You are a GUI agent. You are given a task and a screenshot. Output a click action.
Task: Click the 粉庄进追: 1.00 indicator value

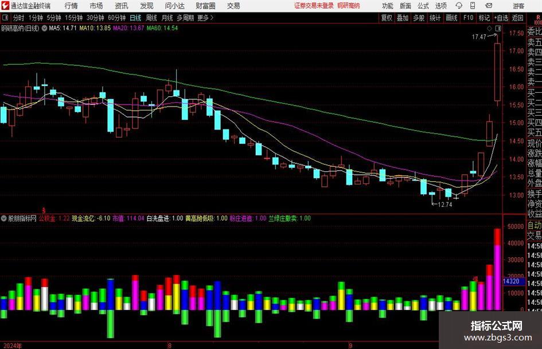248,218
